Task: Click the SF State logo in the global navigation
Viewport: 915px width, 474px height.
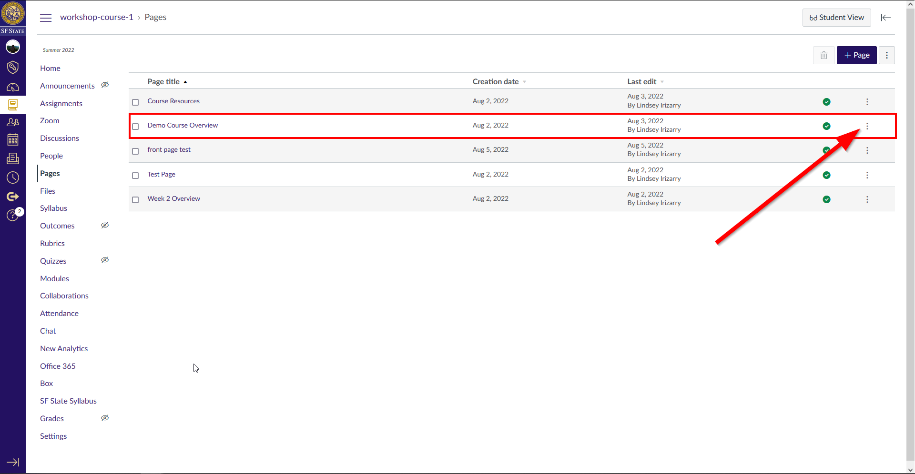Action: [x=13, y=18]
